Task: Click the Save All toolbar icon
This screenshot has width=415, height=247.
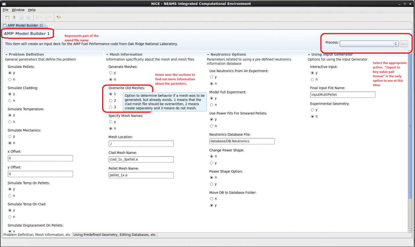Action: click(28, 17)
